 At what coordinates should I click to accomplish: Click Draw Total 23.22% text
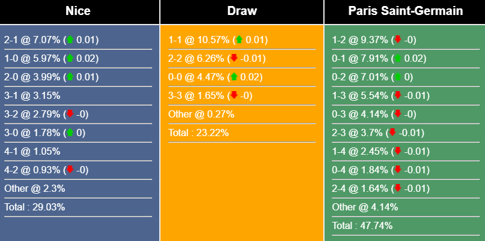coord(198,133)
